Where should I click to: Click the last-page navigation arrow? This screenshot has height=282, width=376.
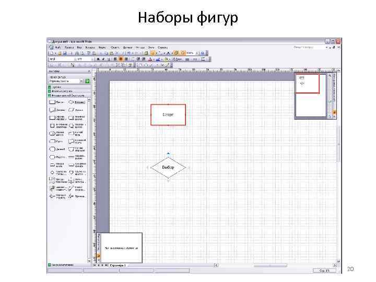[106, 265]
